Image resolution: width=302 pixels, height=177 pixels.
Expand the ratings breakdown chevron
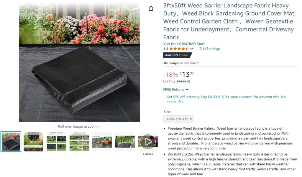tap(192, 49)
